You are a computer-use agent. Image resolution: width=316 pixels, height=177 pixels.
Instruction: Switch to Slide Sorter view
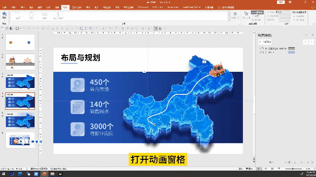coord(266,169)
